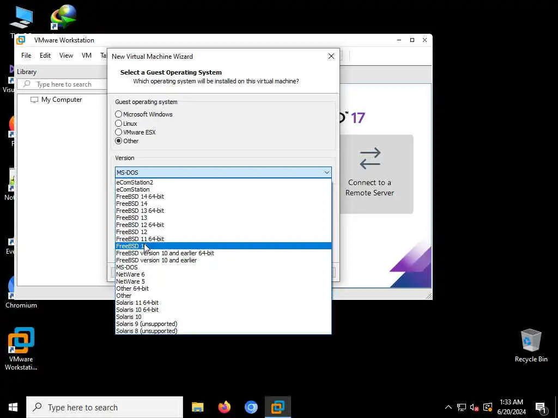Image resolution: width=558 pixels, height=418 pixels.
Task: Select Solaris 11 64-bit entry
Action: [223, 303]
